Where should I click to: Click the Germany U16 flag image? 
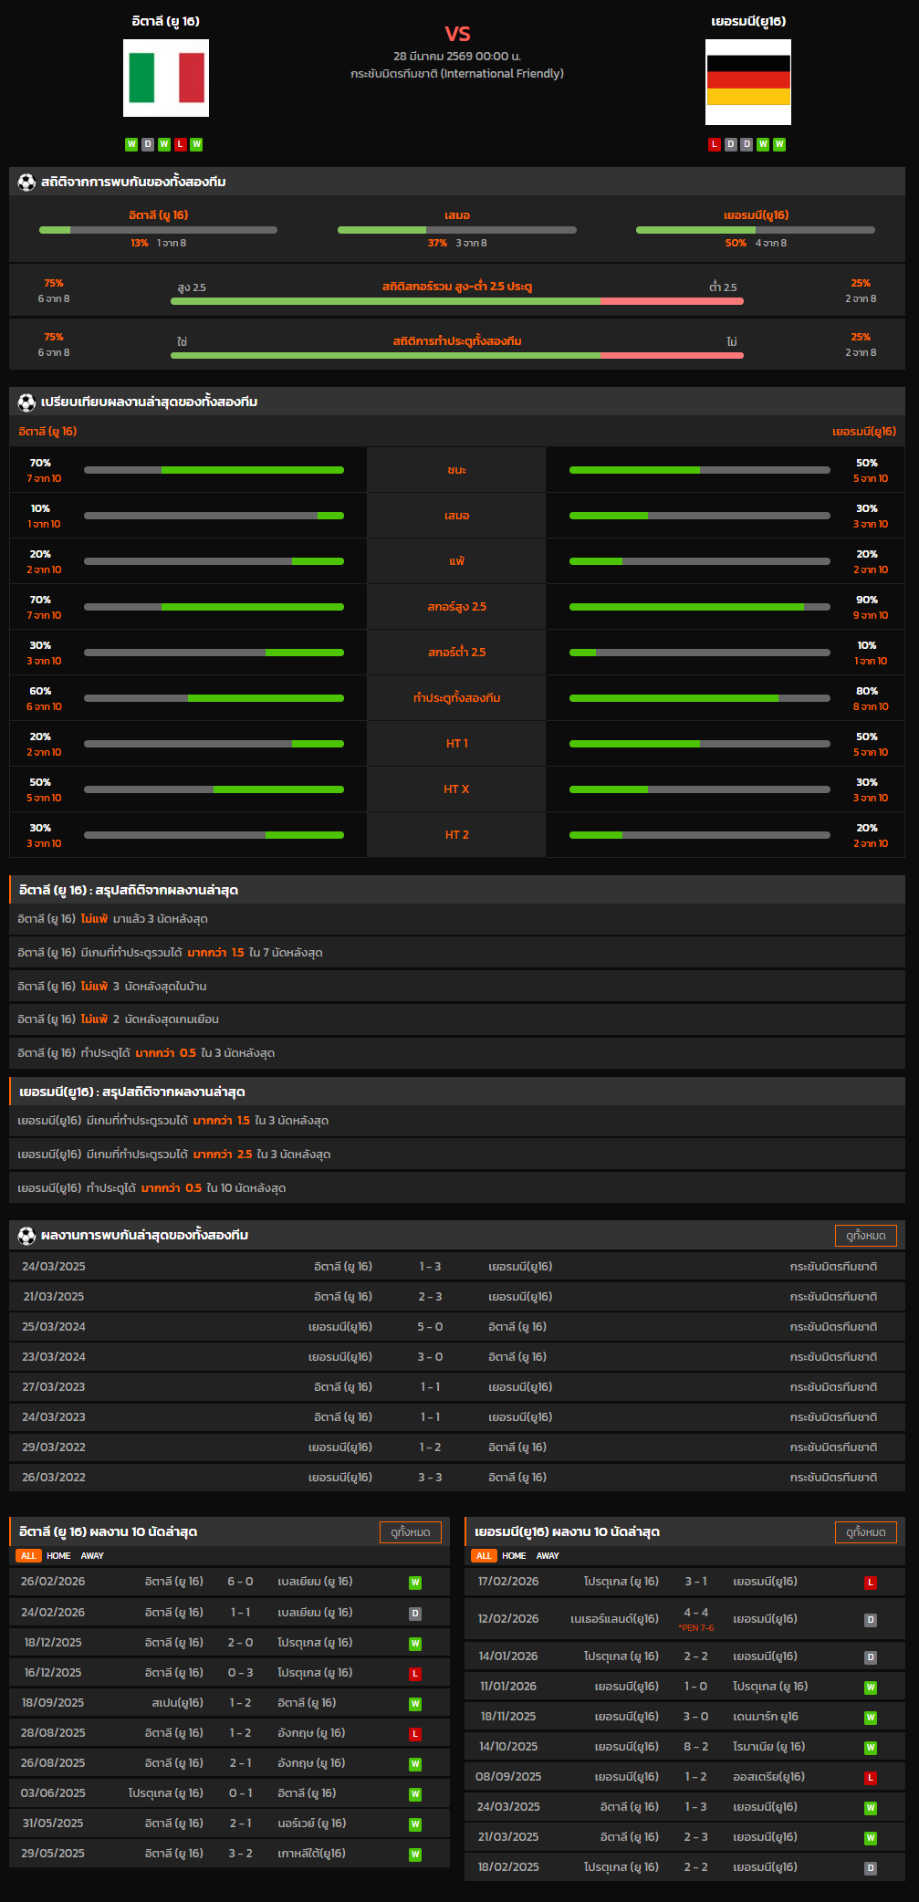click(x=747, y=82)
